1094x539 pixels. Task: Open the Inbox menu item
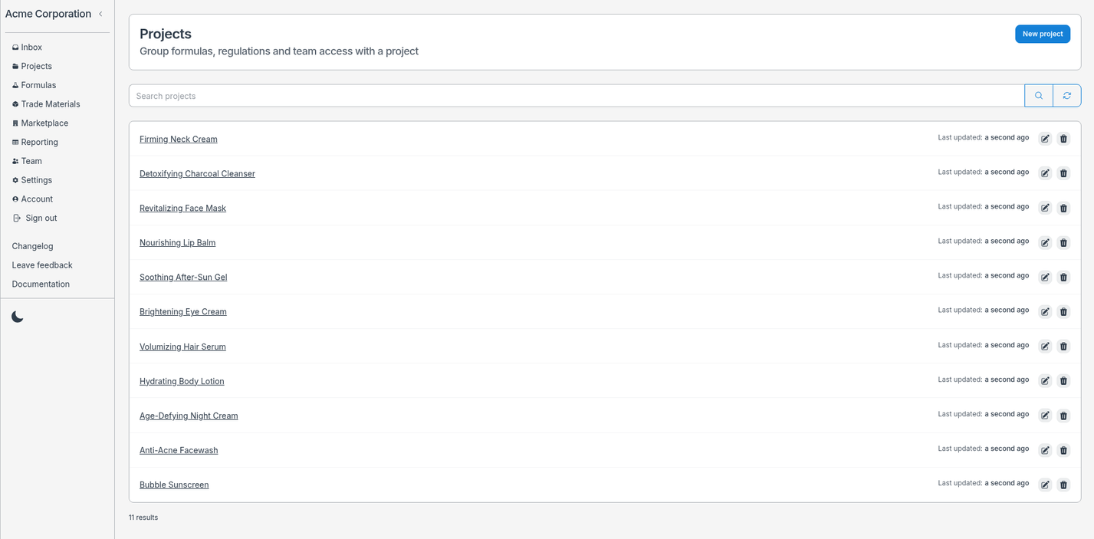point(27,48)
